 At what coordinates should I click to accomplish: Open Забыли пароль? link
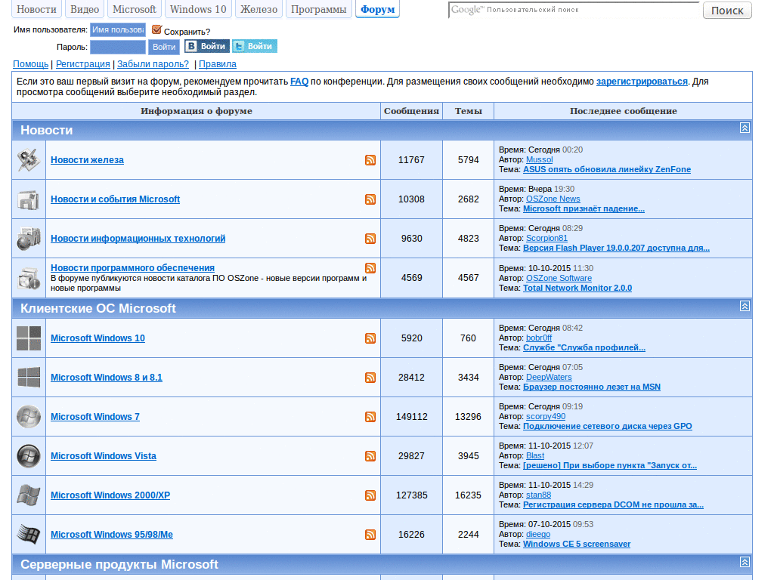coord(153,64)
